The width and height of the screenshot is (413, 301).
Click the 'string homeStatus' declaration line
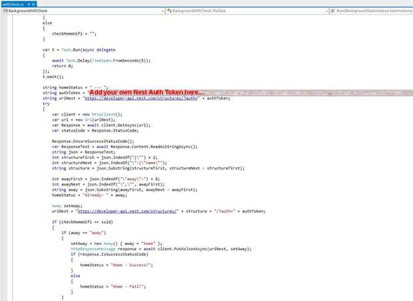pos(75,87)
